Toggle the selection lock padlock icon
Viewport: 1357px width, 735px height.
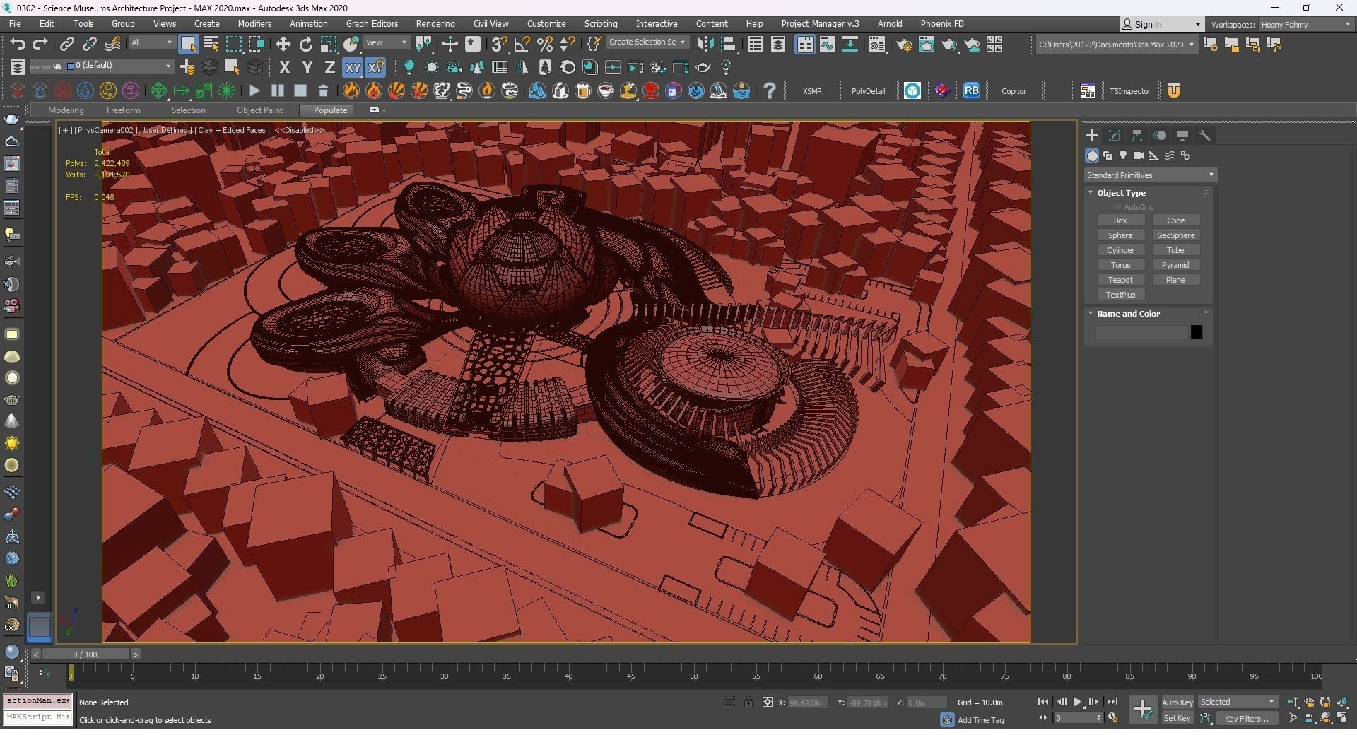click(x=748, y=702)
